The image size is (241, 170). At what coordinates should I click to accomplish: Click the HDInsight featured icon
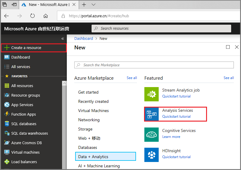tap(152, 155)
